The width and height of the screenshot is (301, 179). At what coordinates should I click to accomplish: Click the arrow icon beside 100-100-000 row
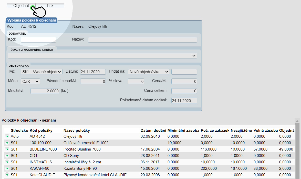pyautogui.click(x=7, y=143)
